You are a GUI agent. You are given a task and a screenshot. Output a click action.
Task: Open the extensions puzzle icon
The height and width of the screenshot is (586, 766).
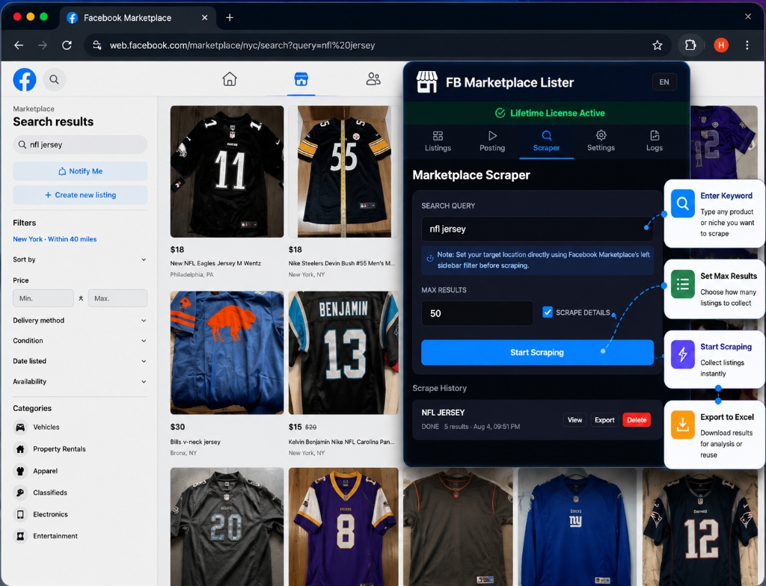click(x=690, y=46)
